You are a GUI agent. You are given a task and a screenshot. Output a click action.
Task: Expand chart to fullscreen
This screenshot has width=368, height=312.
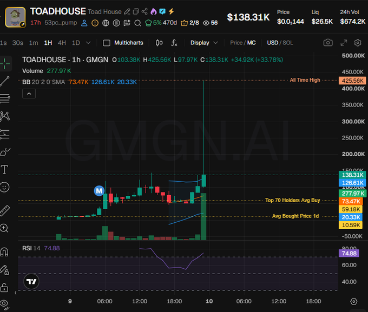[x=344, y=43]
